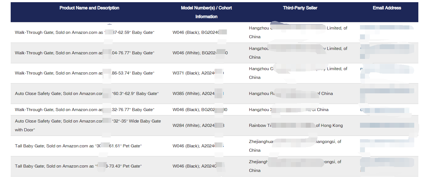Click the 'Email Address' column header
Image resolution: width=423 pixels, height=182 pixels.
tap(387, 8)
